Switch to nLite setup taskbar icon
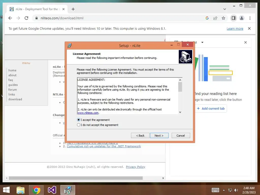Screen dimensions: 260x195 [x=68, y=190]
